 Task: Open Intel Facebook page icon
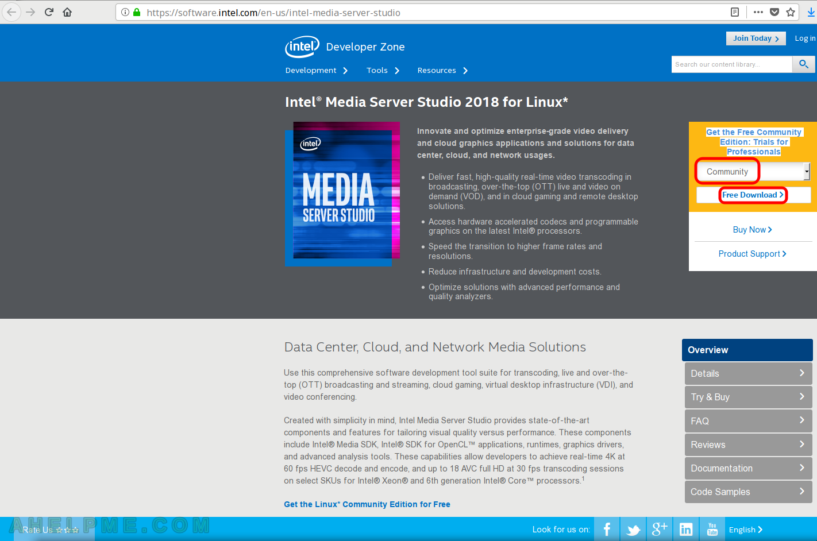[x=607, y=529]
